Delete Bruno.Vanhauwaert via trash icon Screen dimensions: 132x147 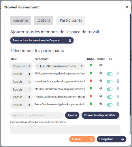[x=118, y=104]
